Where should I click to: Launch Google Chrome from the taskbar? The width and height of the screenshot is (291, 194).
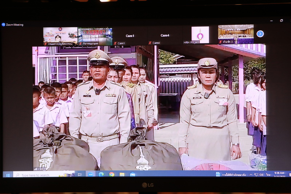[112, 174]
